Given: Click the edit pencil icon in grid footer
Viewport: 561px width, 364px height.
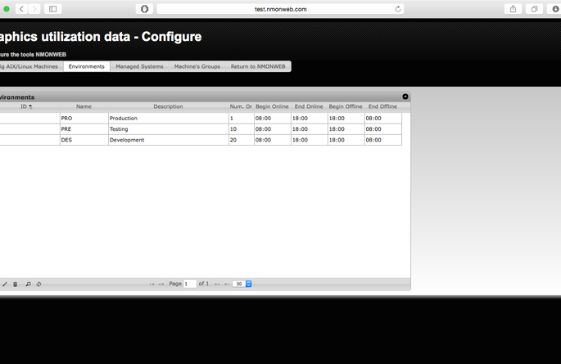Looking at the screenshot, I should [5, 284].
